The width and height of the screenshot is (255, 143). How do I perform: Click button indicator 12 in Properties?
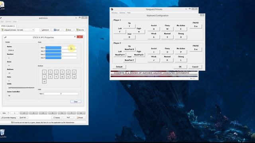pos(74,77)
